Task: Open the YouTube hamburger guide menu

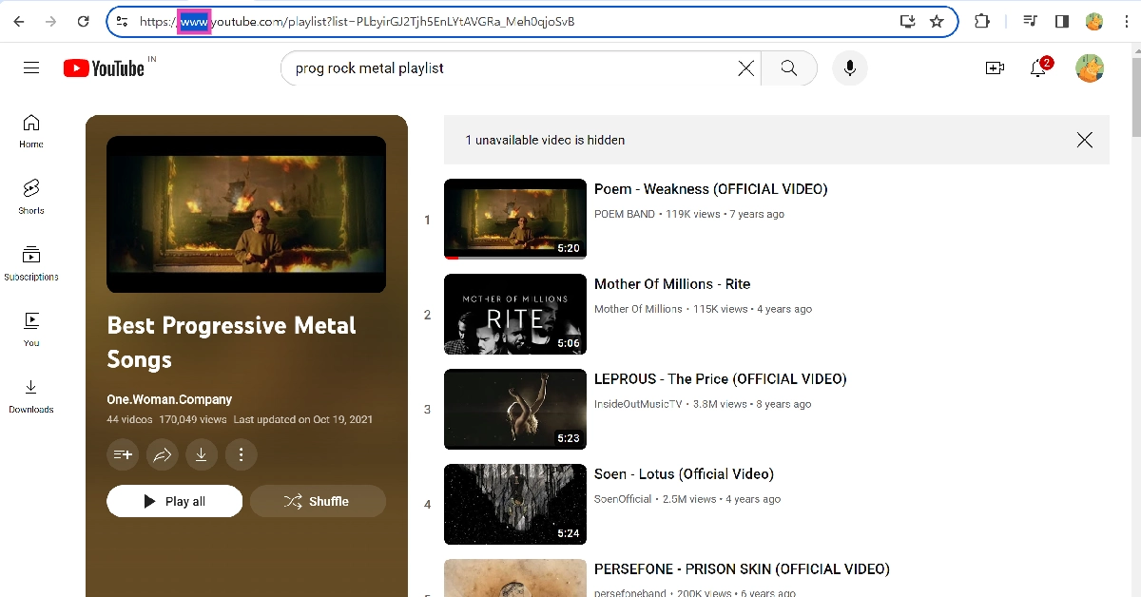Action: point(31,67)
